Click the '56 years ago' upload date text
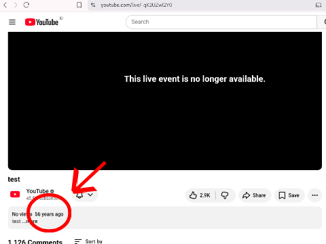This screenshot has height=244, width=326. point(49,214)
